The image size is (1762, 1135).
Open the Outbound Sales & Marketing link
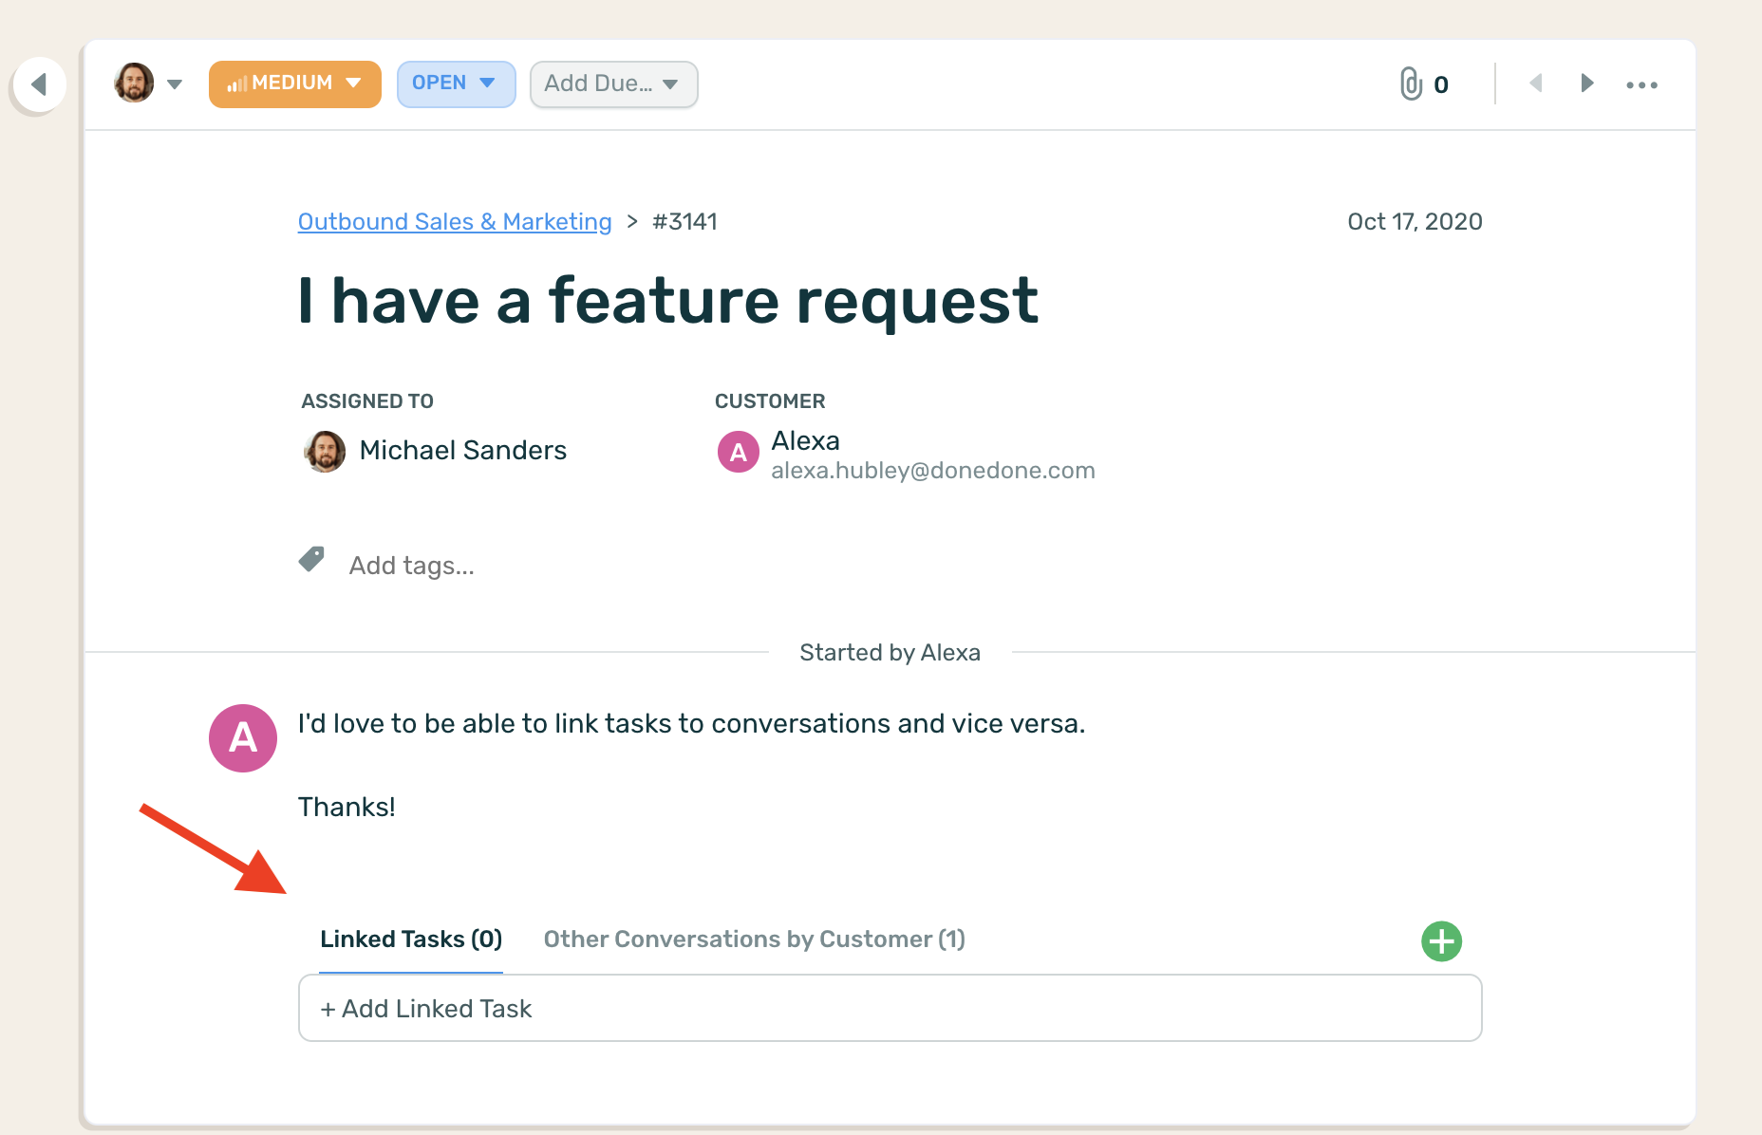[x=455, y=221]
